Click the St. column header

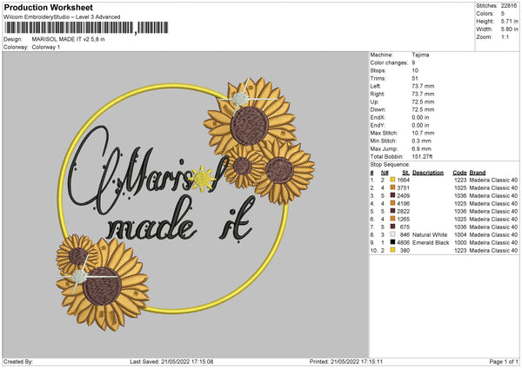tap(405, 172)
